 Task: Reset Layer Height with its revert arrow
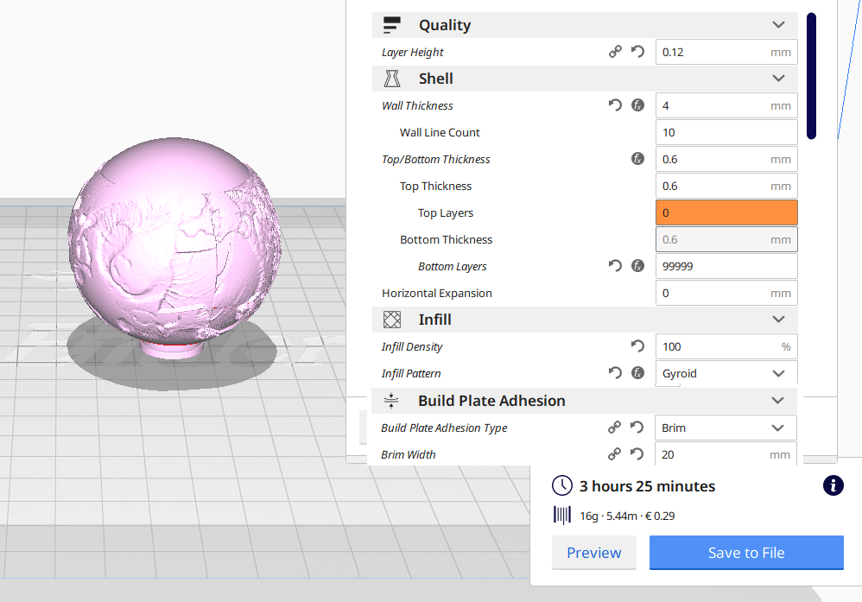coord(637,52)
